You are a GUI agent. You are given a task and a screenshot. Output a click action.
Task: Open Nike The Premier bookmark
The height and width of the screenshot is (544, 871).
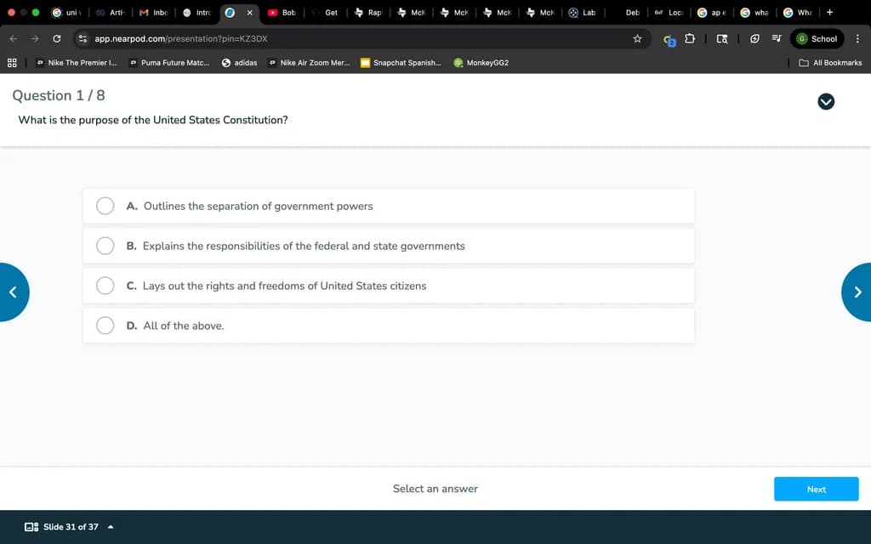click(x=77, y=63)
